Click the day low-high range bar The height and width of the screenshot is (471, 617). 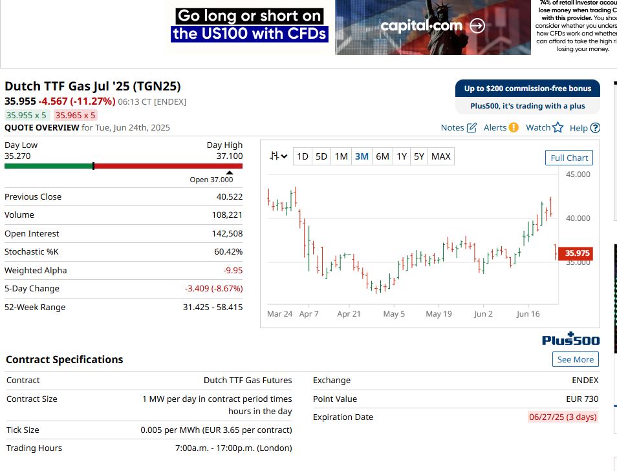(x=123, y=166)
